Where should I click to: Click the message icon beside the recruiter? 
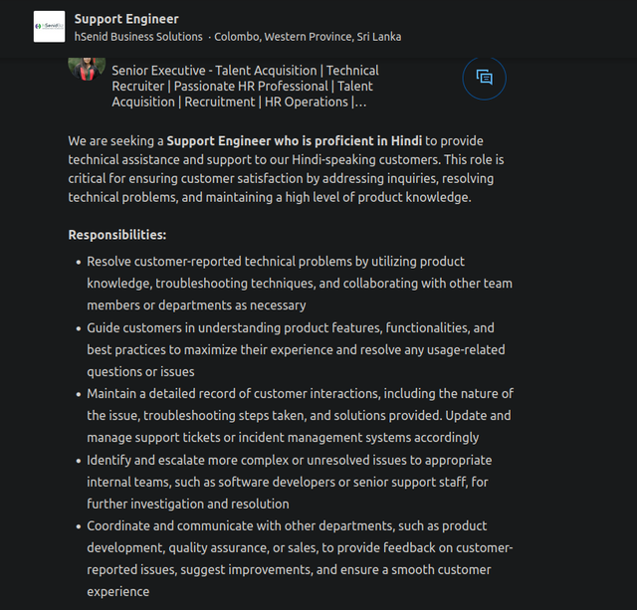point(484,78)
